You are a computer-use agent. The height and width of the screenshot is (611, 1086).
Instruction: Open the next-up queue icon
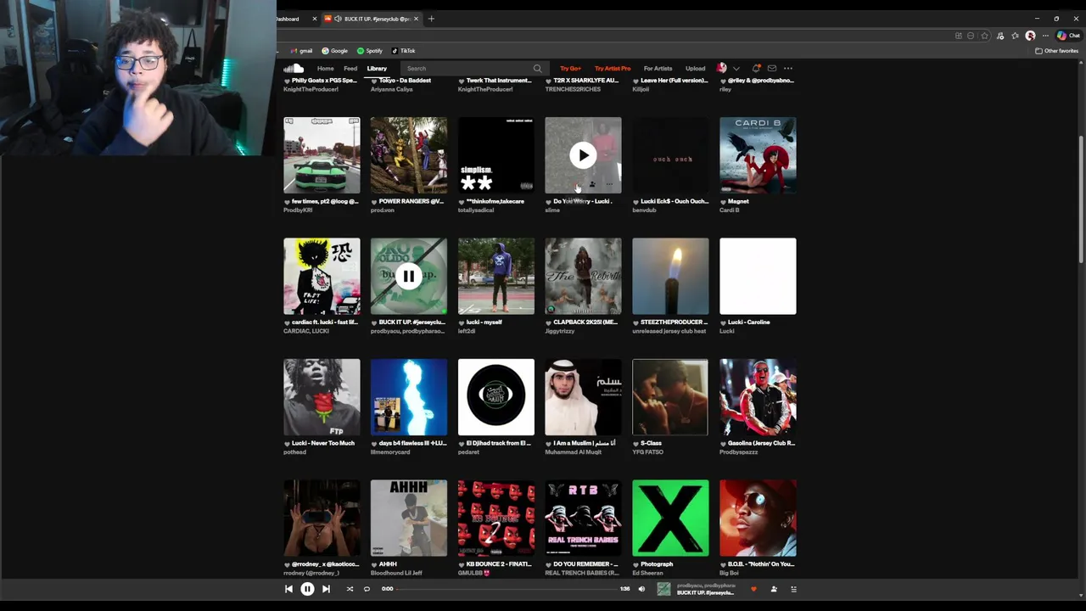(x=794, y=589)
